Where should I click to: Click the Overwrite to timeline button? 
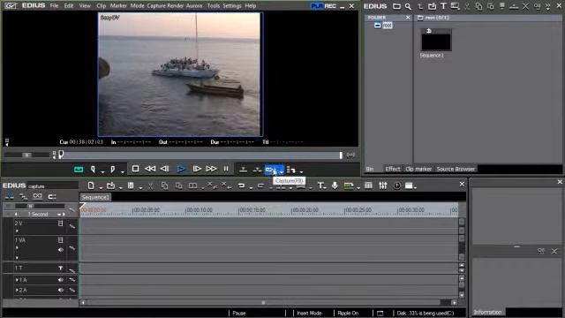(x=257, y=169)
